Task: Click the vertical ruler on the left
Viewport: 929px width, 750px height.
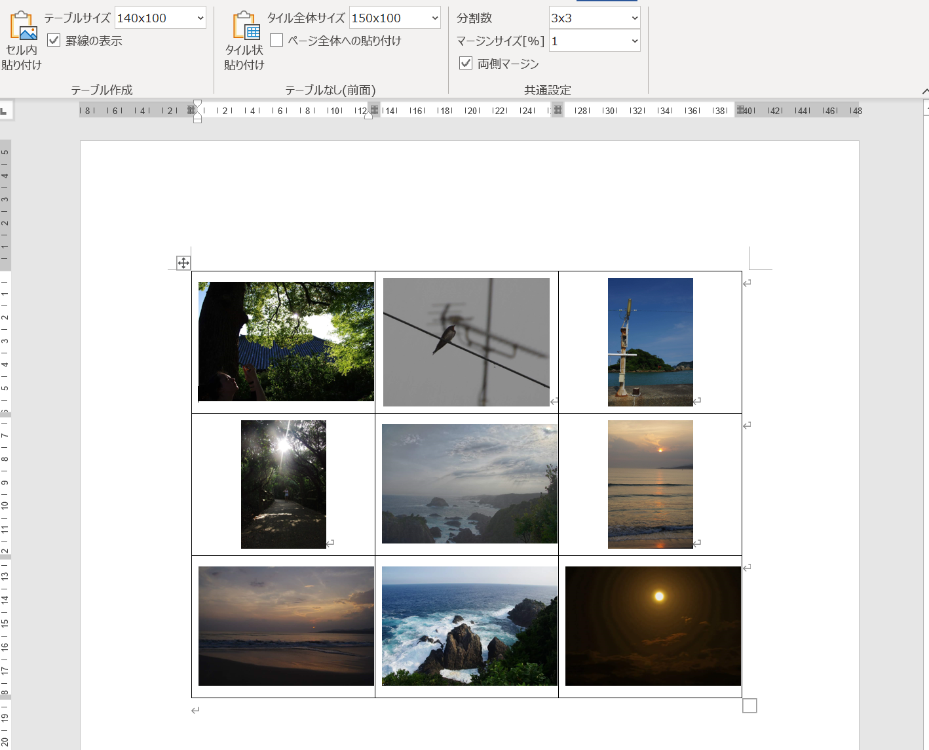Action: click(5, 444)
